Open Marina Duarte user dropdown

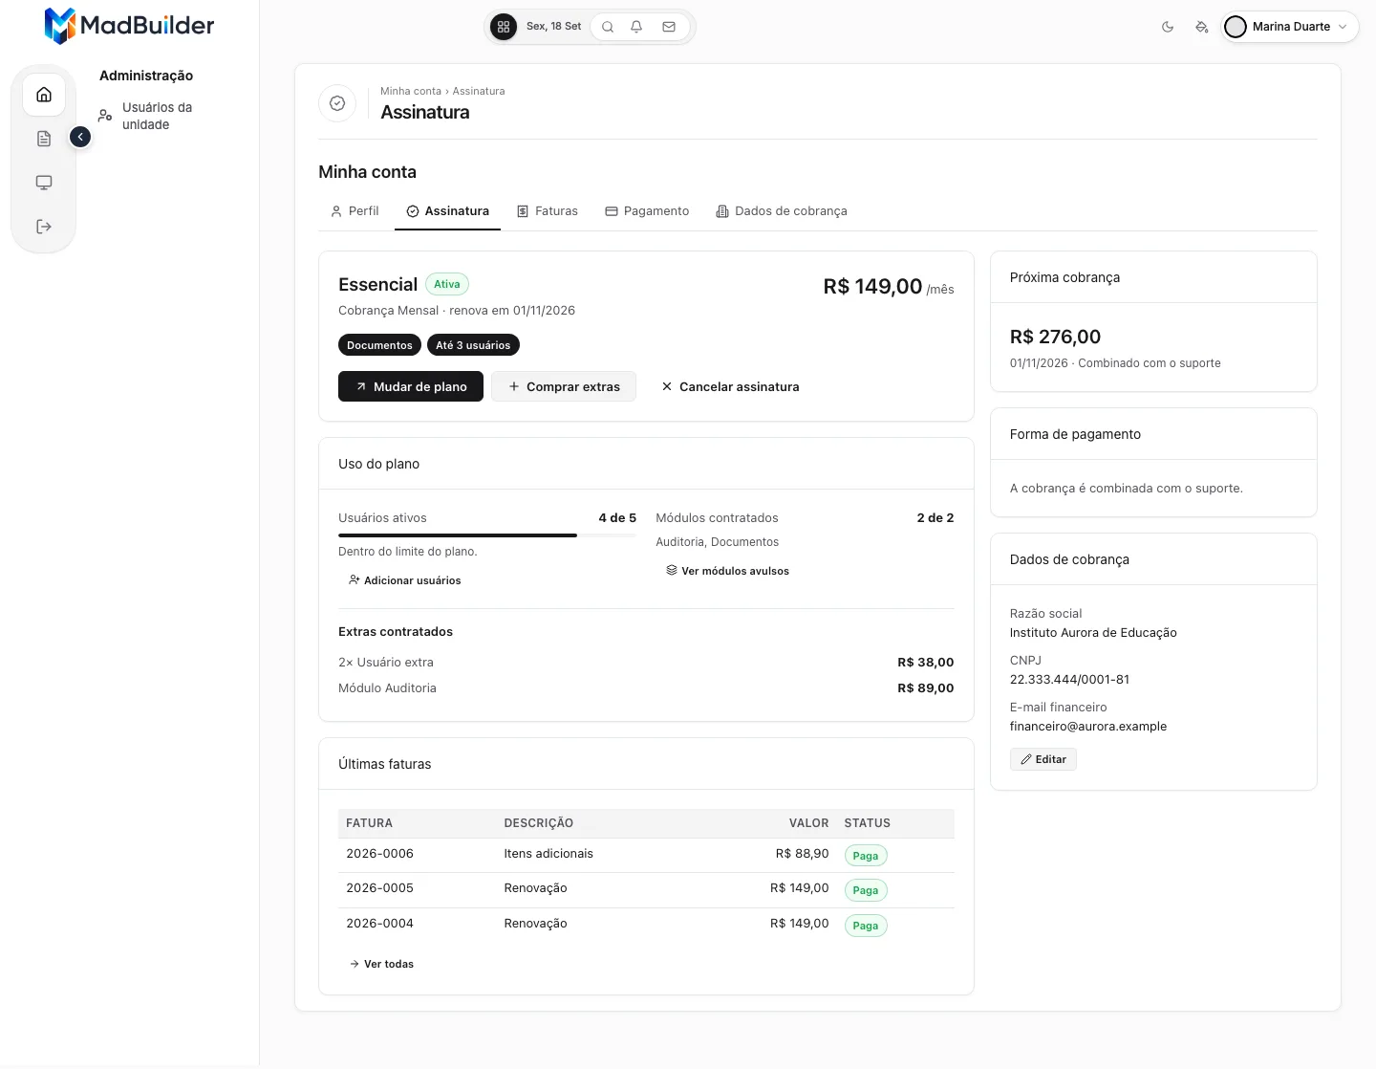pyautogui.click(x=1289, y=27)
